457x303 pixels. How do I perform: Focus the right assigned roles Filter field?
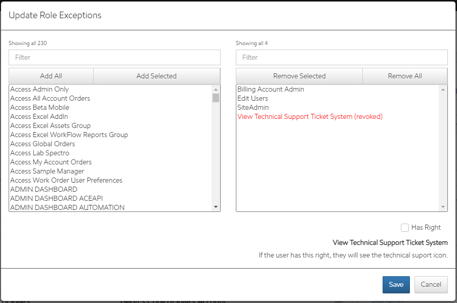tap(342, 57)
